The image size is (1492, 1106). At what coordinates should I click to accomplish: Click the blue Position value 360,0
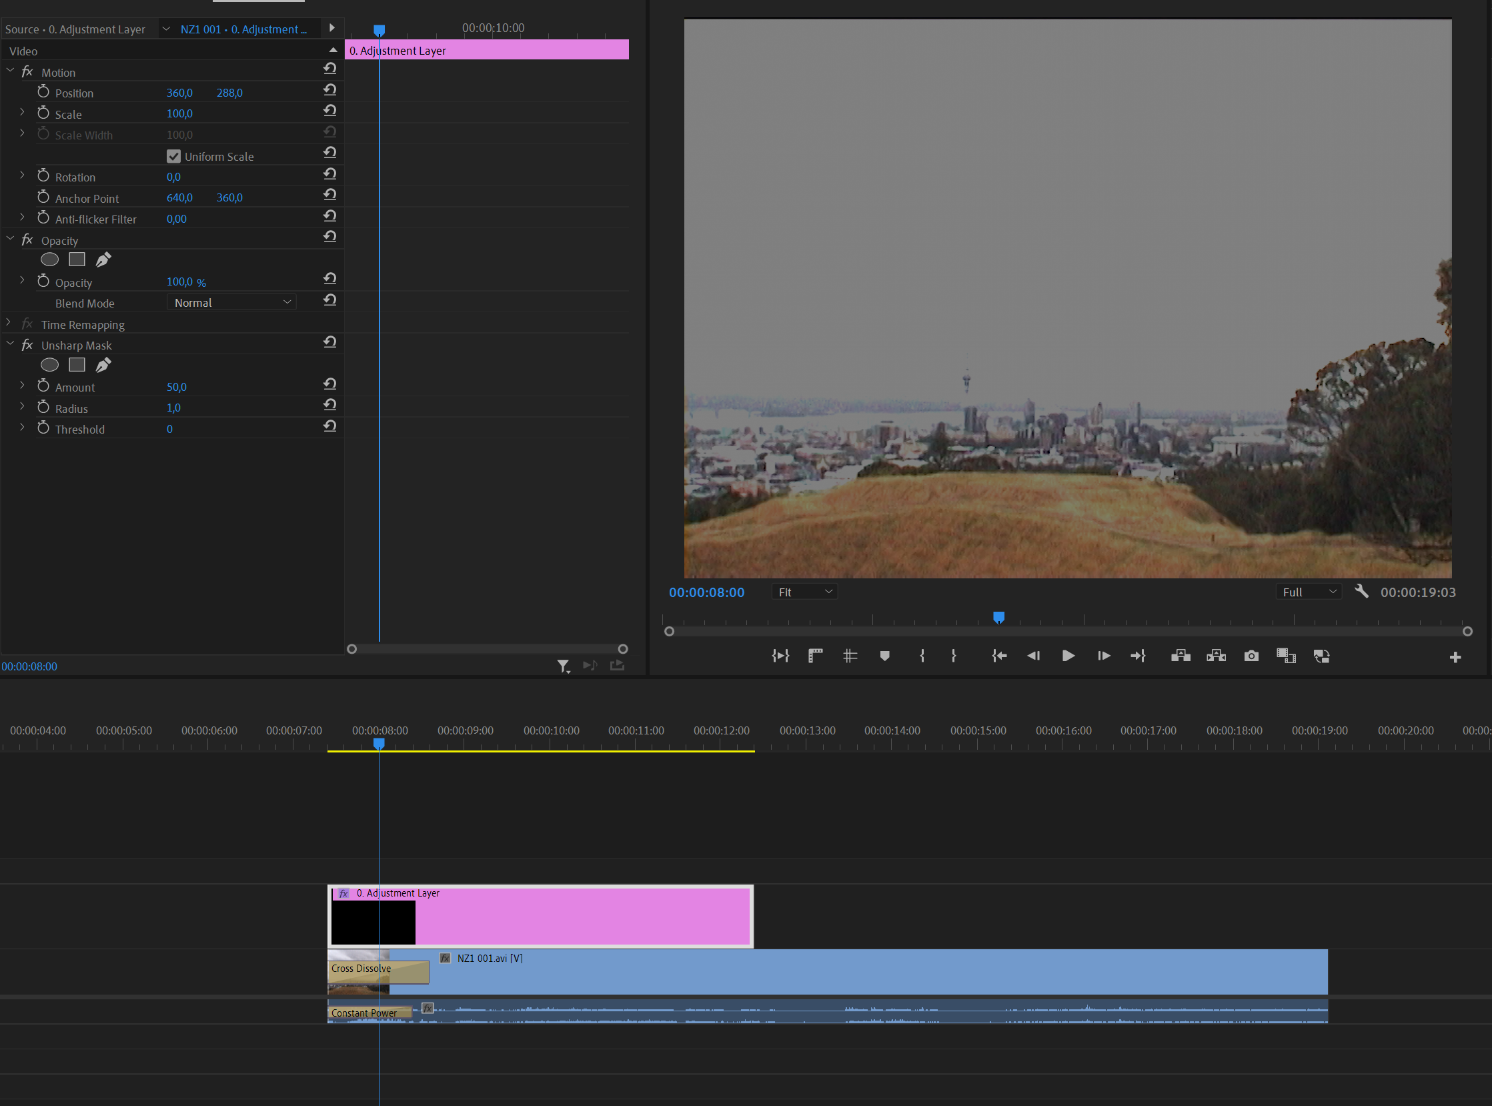[179, 93]
